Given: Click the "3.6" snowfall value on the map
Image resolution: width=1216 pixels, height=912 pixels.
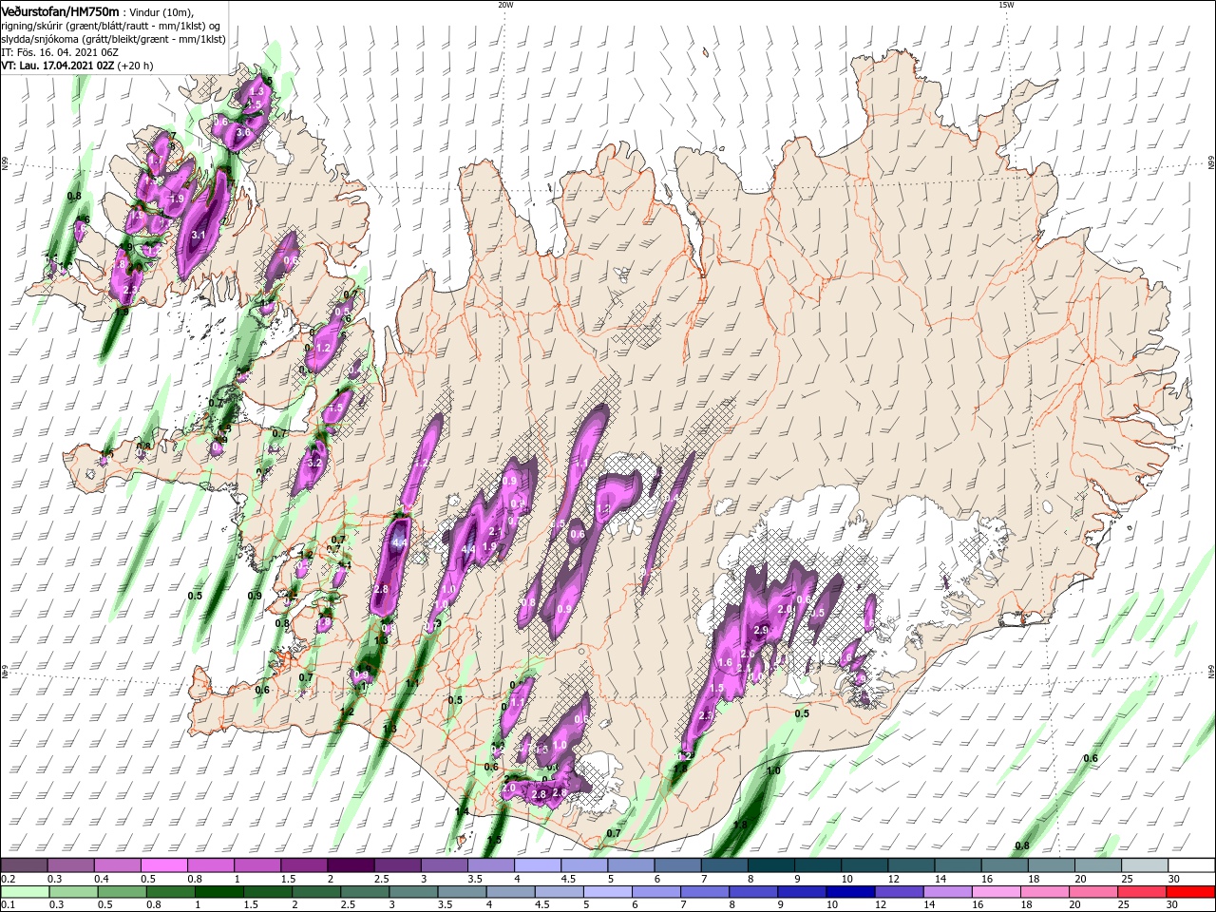Looking at the screenshot, I should (243, 132).
